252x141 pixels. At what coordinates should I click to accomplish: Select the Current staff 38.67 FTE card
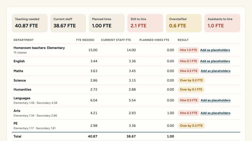point(68,23)
